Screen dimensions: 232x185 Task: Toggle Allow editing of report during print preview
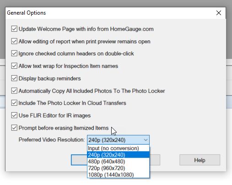(14, 41)
